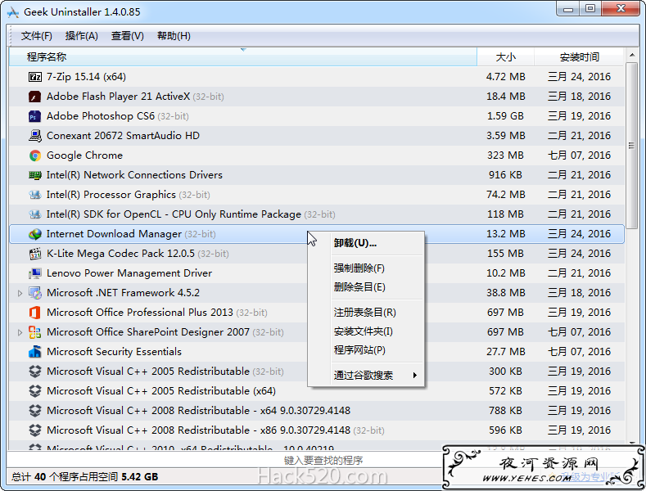The height and width of the screenshot is (491, 646).
Task: Open the 帮助(H) menu
Action: click(x=174, y=36)
